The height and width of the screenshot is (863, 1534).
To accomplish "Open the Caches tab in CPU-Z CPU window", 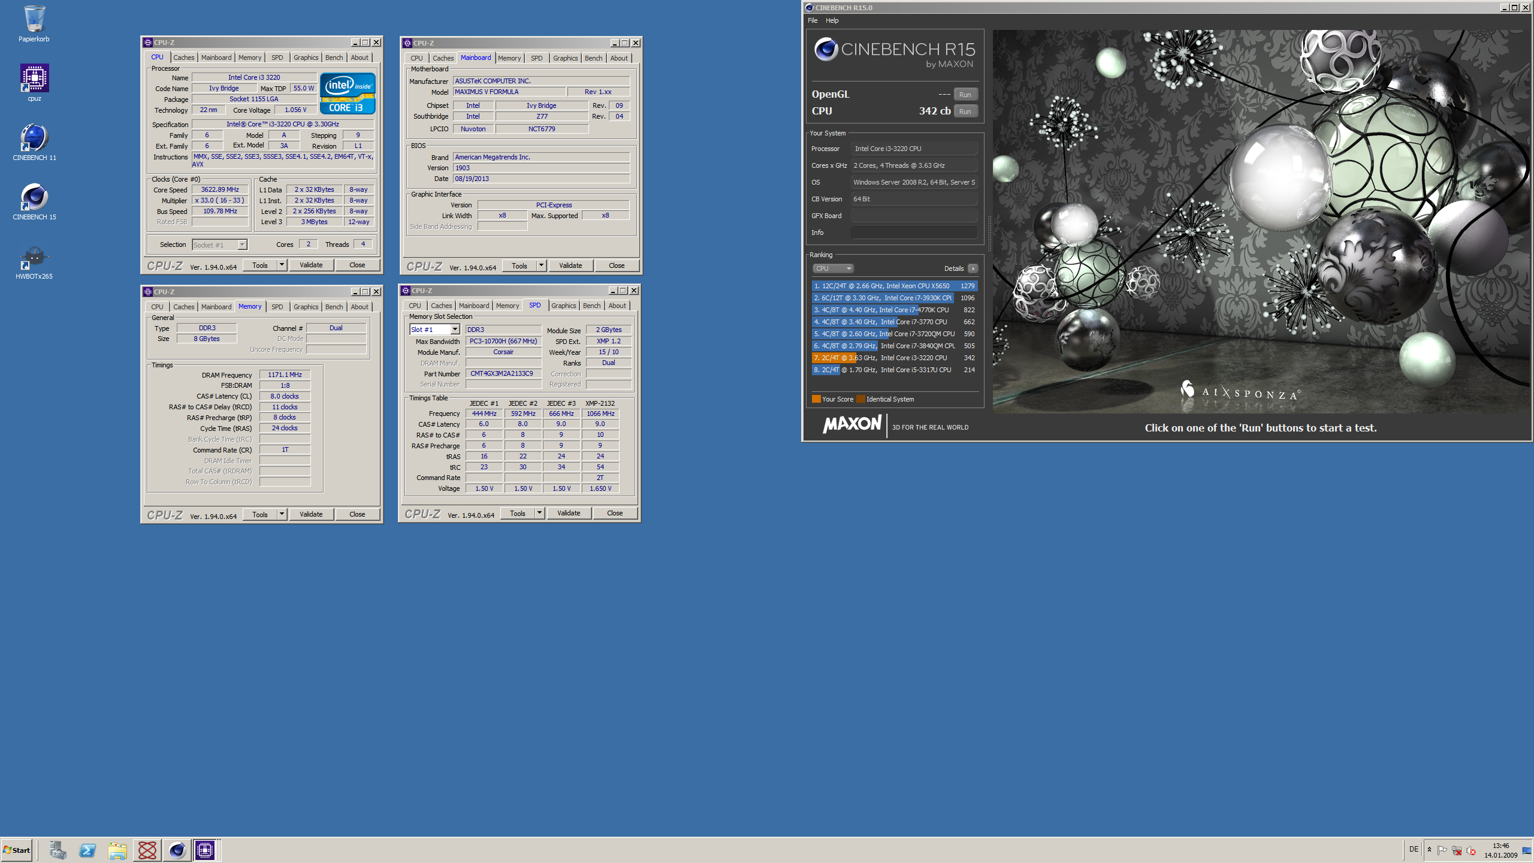I will coord(184,58).
